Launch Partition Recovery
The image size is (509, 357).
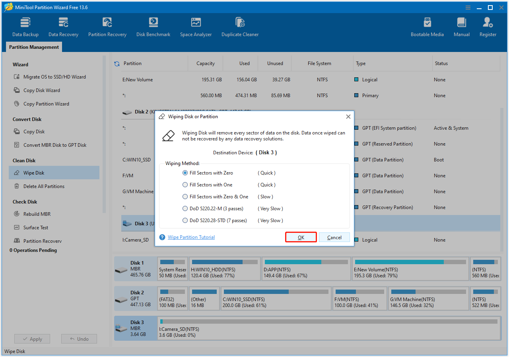click(x=107, y=26)
